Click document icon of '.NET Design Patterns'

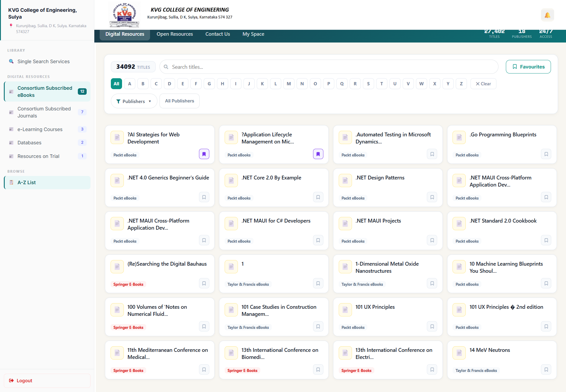click(345, 180)
